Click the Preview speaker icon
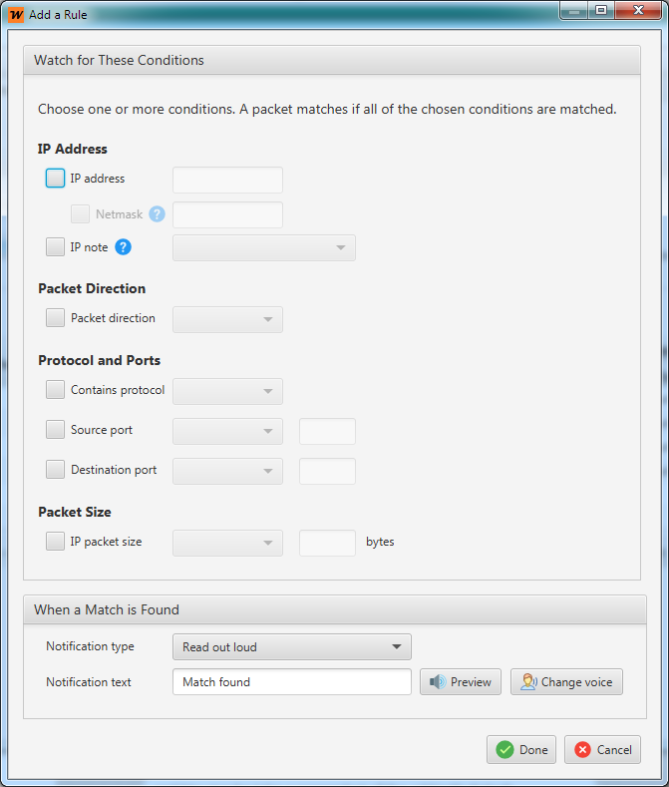Screen dimensions: 669x787 438,681
